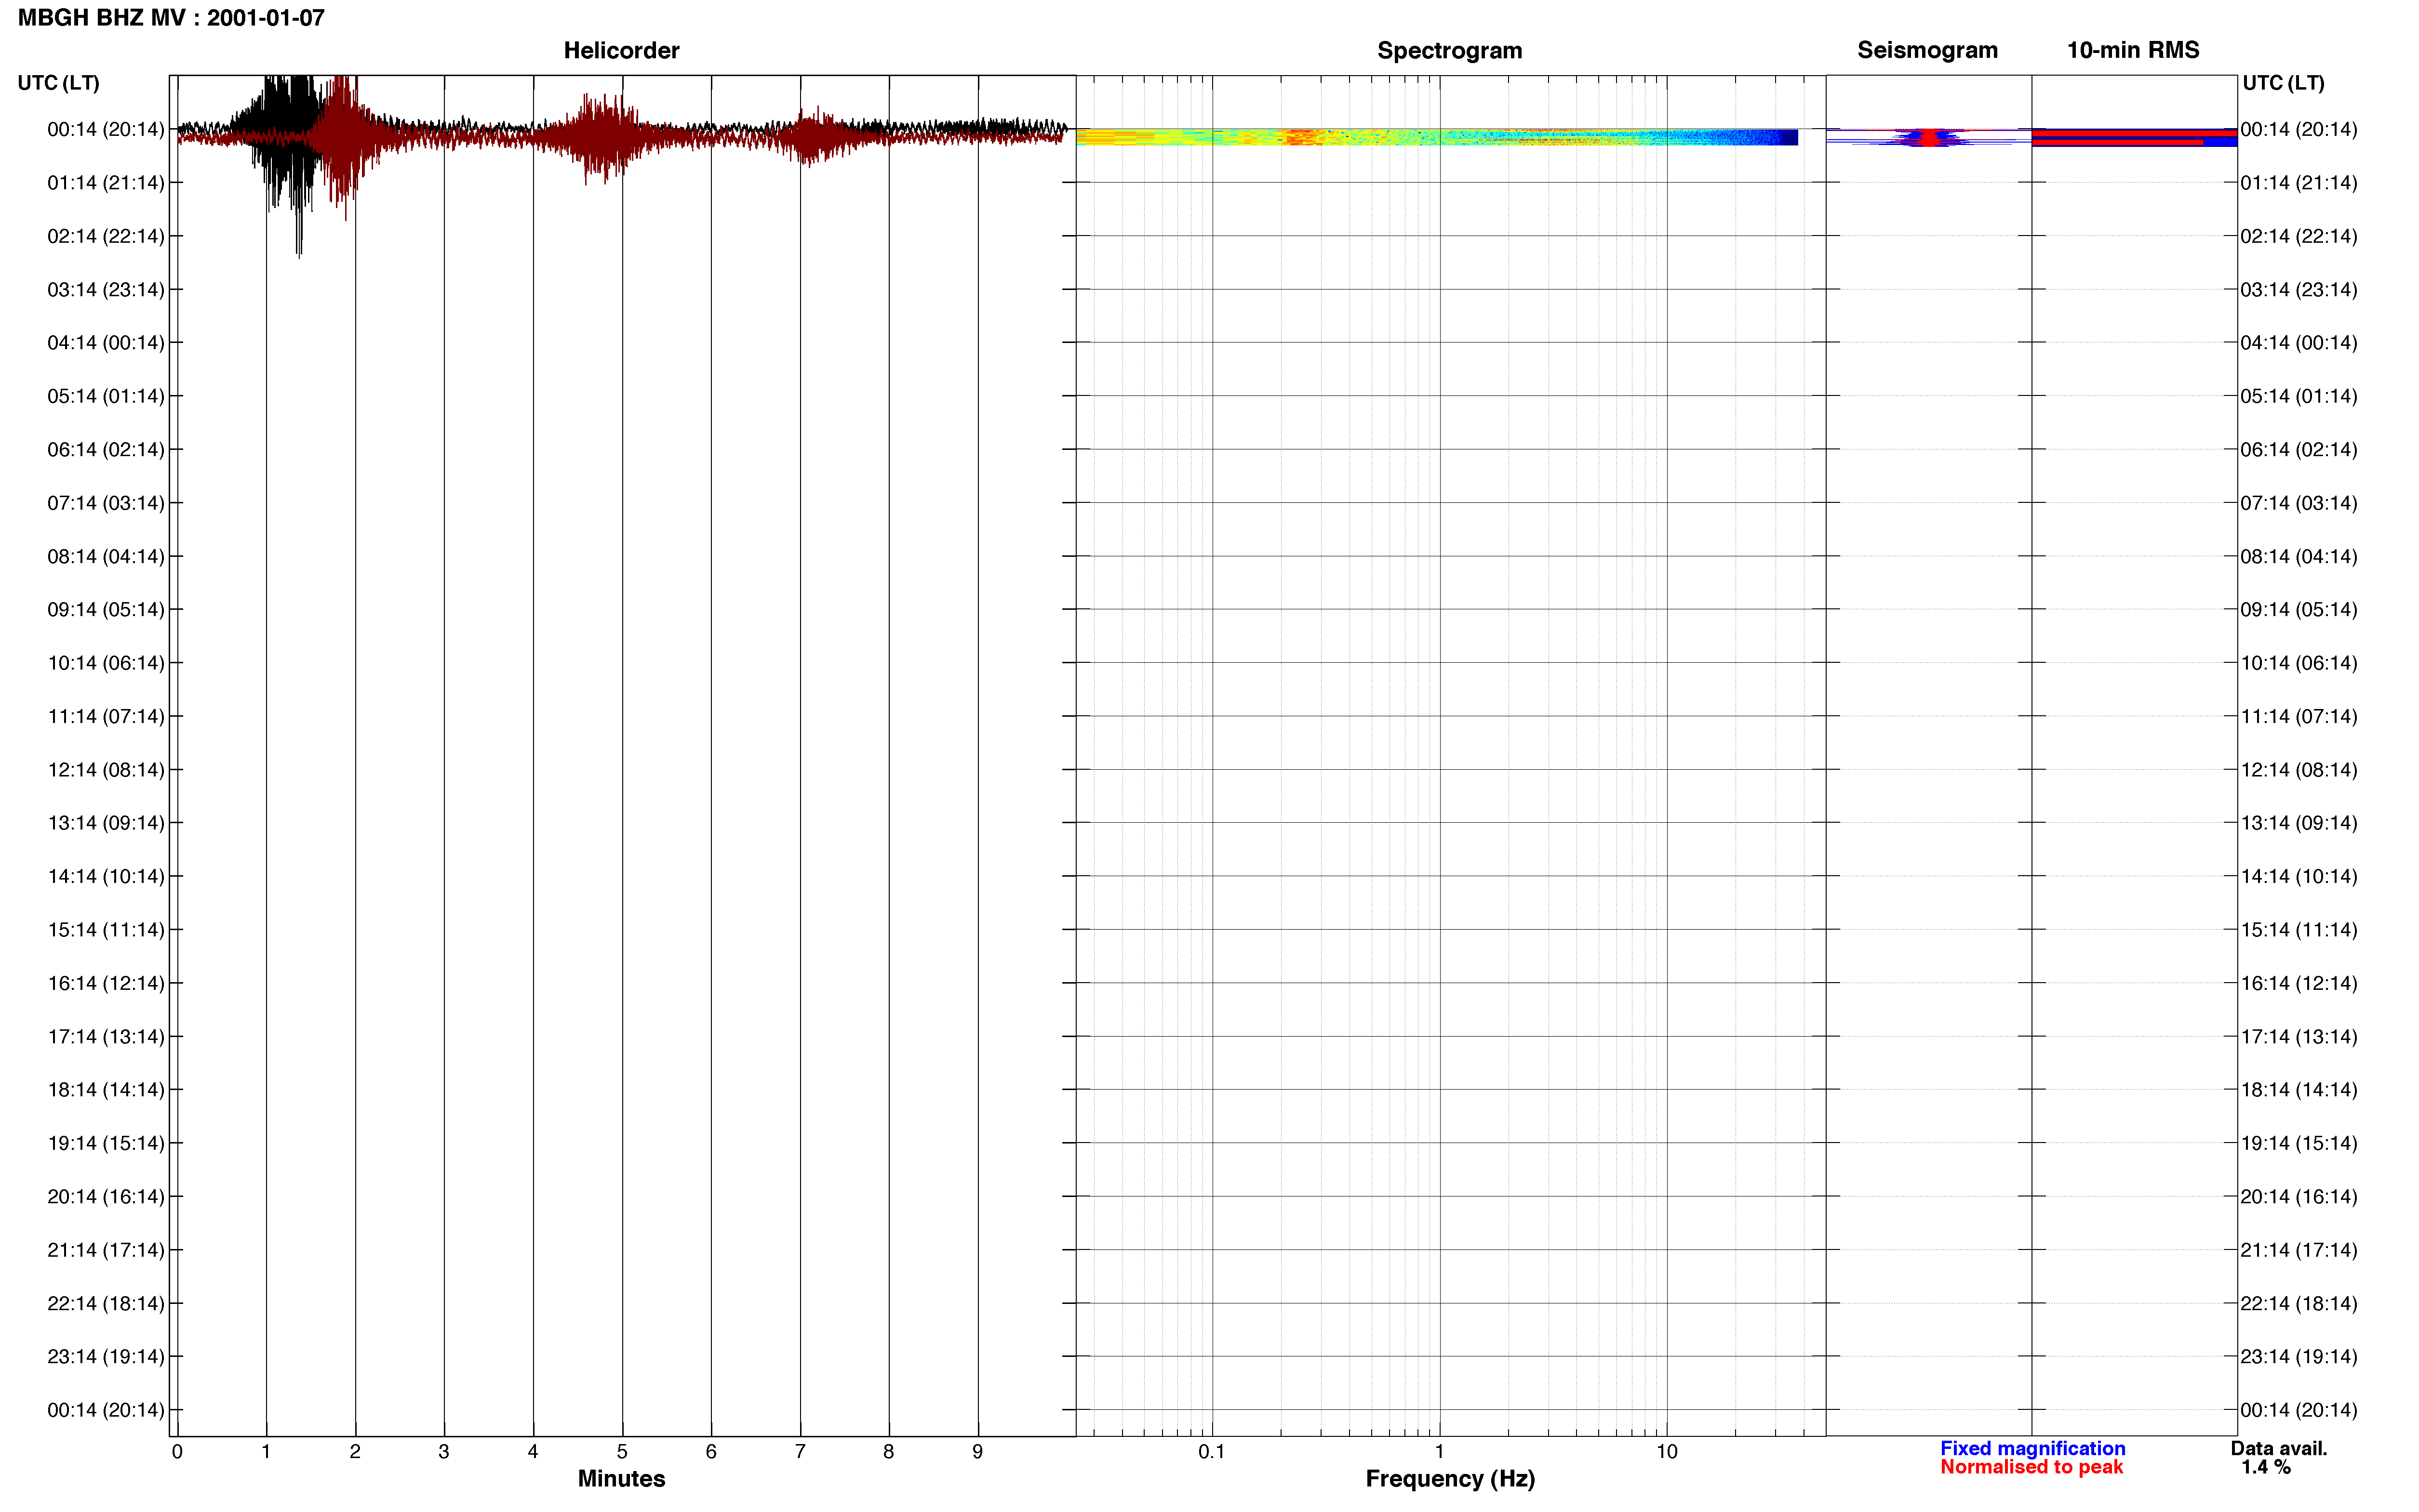2419x1512 pixels.
Task: Click left axis time label 08:14 (04:14)
Action: click(x=105, y=556)
